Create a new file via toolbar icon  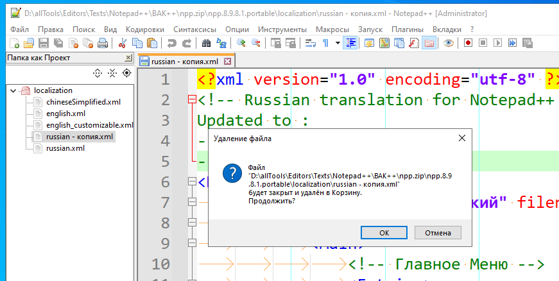coord(14,44)
